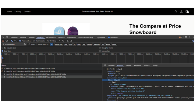Switch to the Console tab

point(23,37)
